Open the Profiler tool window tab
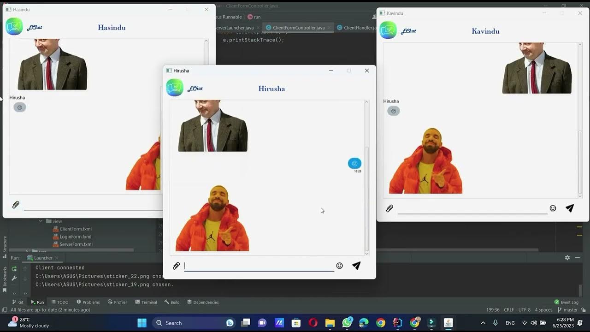The height and width of the screenshot is (332, 590). point(117,302)
